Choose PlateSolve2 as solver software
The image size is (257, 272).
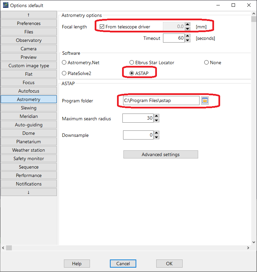[64, 73]
